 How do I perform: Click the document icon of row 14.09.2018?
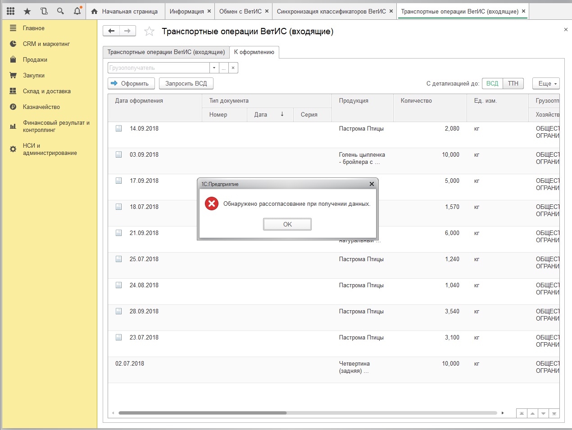point(119,128)
